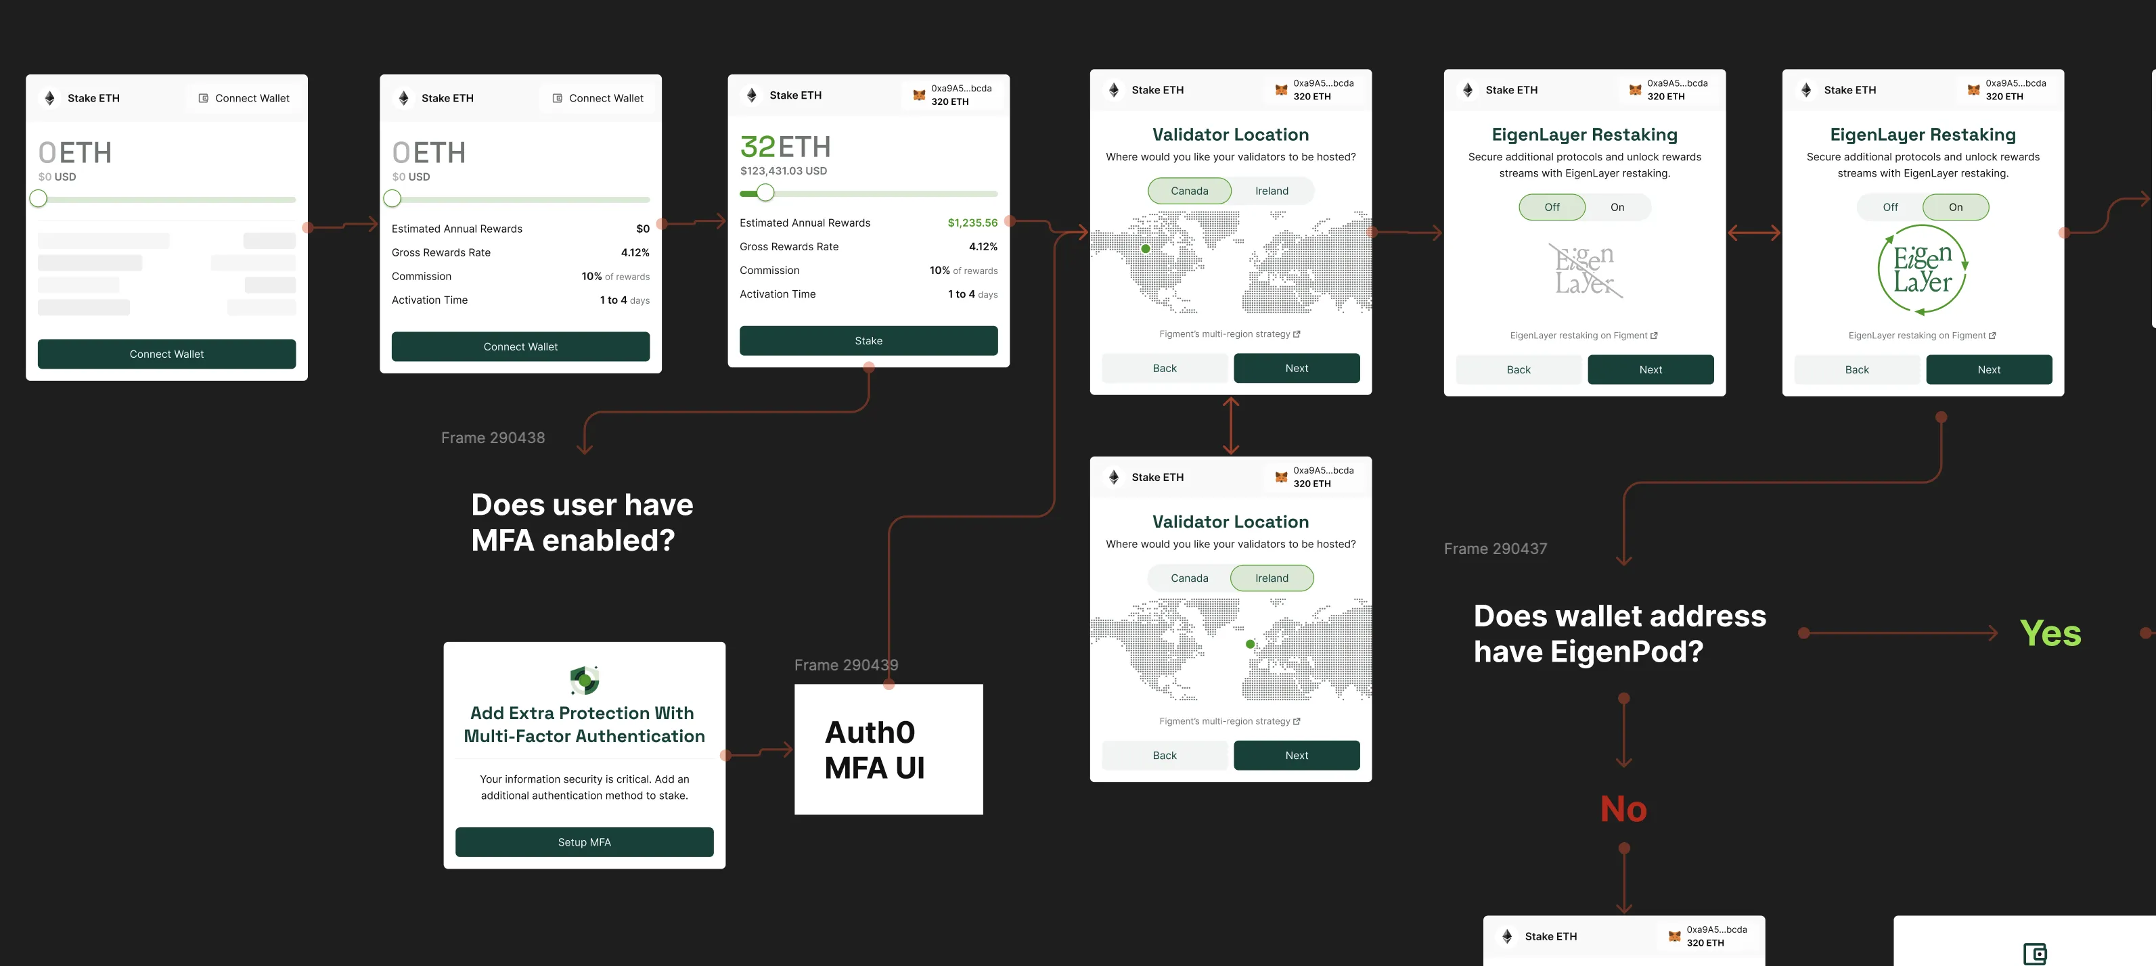Click the crossed-out grey EigenLayer logo

click(1584, 269)
